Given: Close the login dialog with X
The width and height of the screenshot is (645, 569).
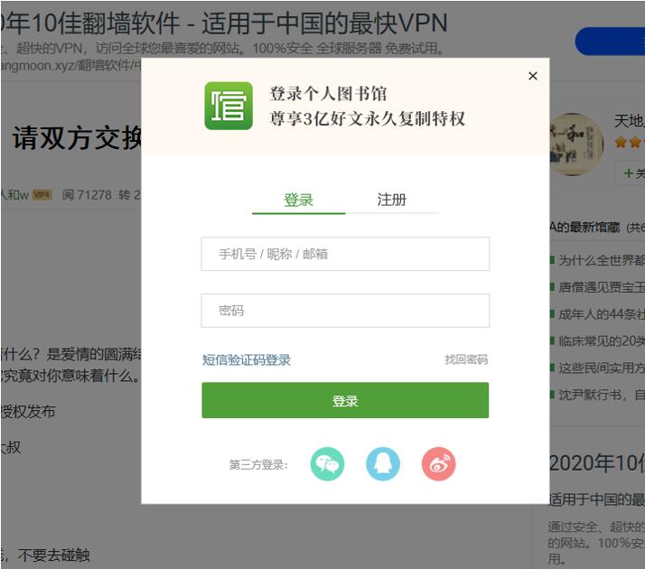Looking at the screenshot, I should click(533, 76).
